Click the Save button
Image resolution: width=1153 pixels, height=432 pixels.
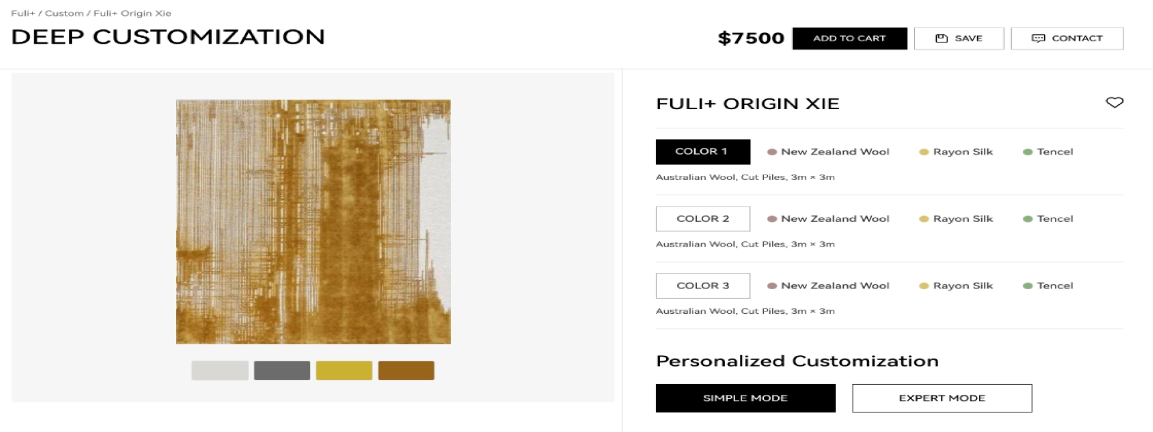(x=958, y=38)
